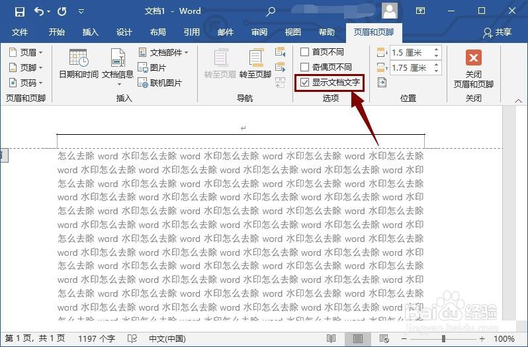Image resolution: width=528 pixels, height=347 pixels.
Task: Click the proofing check icon in status bar
Action: (x=132, y=338)
